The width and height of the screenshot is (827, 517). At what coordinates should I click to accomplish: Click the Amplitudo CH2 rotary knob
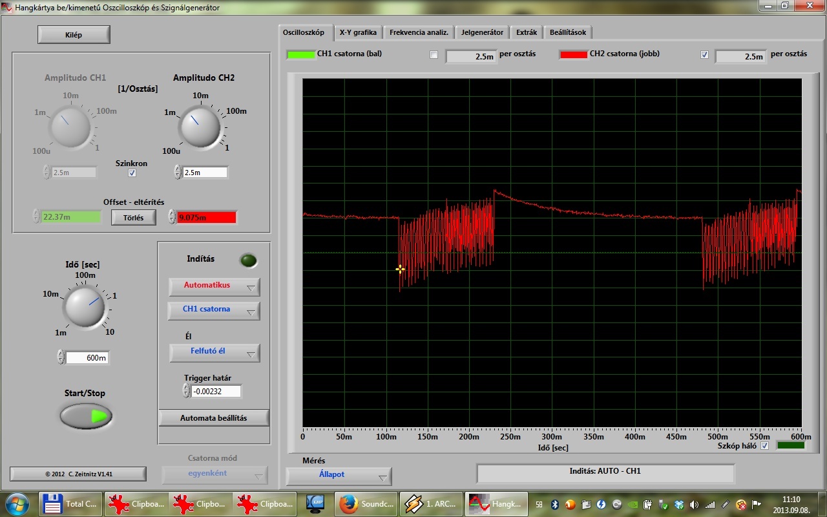pyautogui.click(x=200, y=127)
